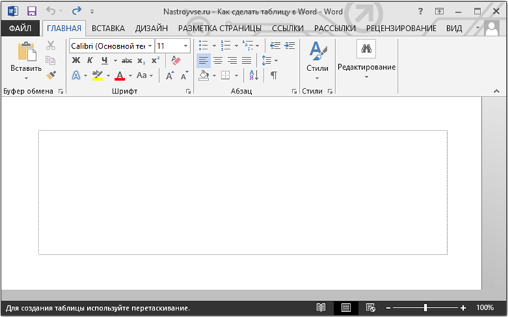Switch to the ВСТАВКА tab
Screen dimensions: 508x317
(x=108, y=28)
